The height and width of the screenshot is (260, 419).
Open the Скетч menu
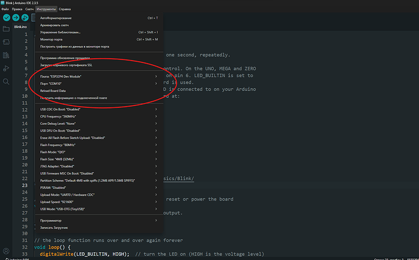point(29,9)
